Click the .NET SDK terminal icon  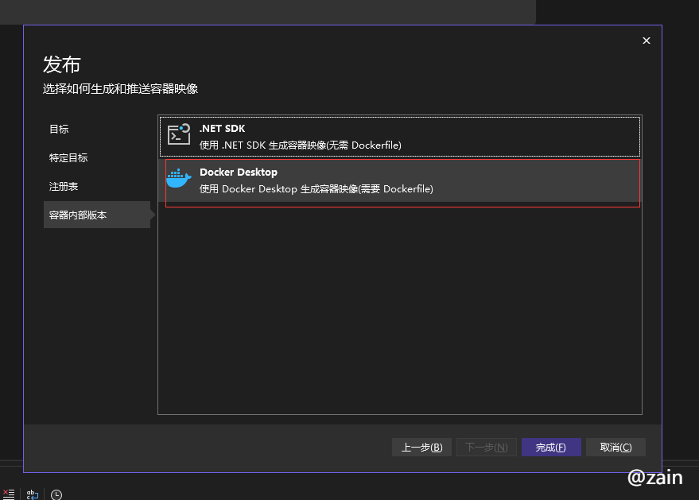[x=179, y=134]
